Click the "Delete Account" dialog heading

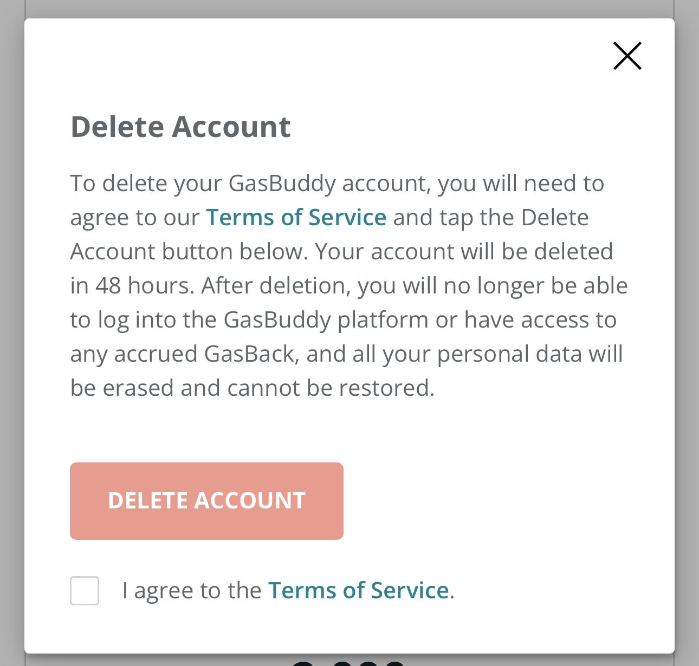pos(180,127)
